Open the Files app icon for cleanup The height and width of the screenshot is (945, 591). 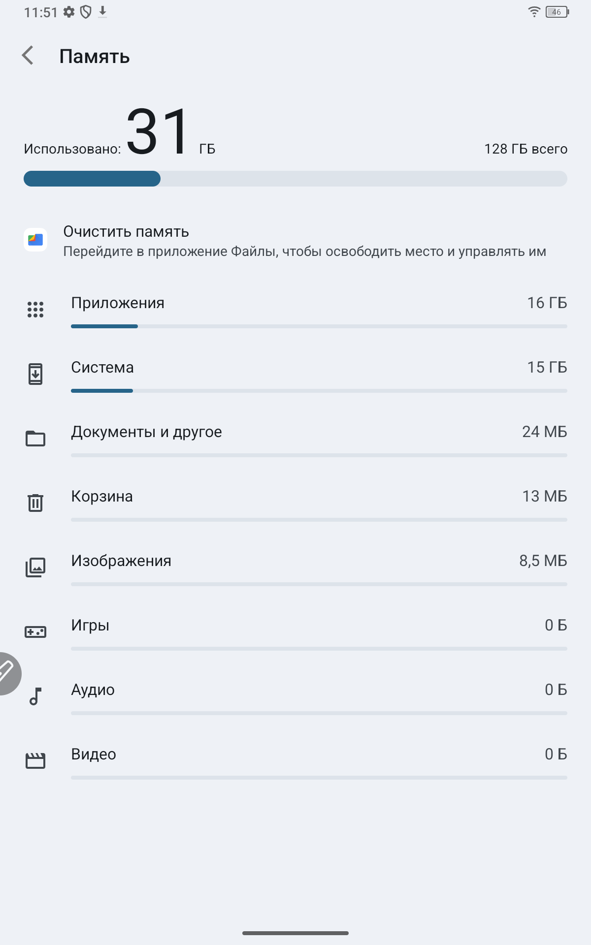[x=35, y=240]
